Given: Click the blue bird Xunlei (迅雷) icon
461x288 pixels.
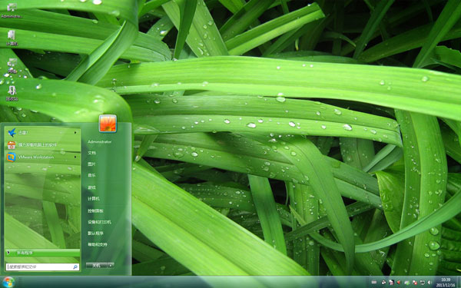Looking at the screenshot, I should [x=12, y=133].
